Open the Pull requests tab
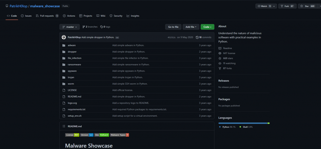 click(x=47, y=16)
